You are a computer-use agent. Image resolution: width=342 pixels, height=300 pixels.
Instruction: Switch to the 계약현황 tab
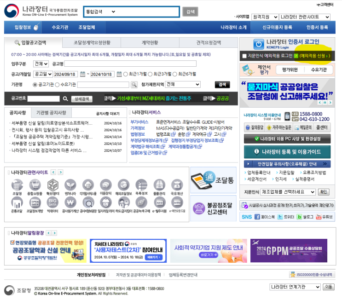[x=150, y=42]
